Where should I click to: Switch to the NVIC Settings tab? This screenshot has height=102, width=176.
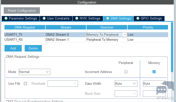(88, 18)
